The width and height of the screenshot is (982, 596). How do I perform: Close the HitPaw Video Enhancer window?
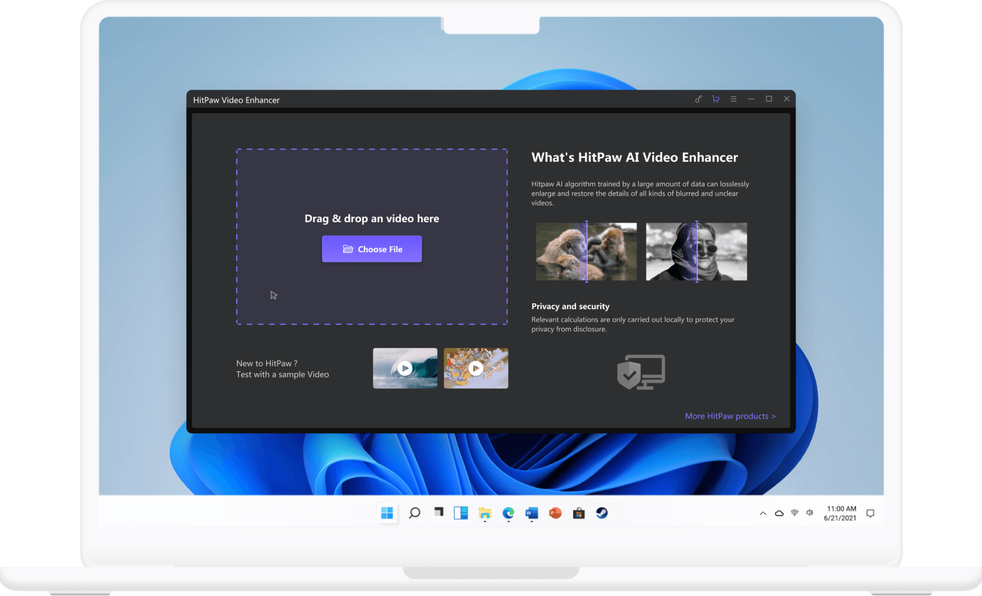[787, 99]
